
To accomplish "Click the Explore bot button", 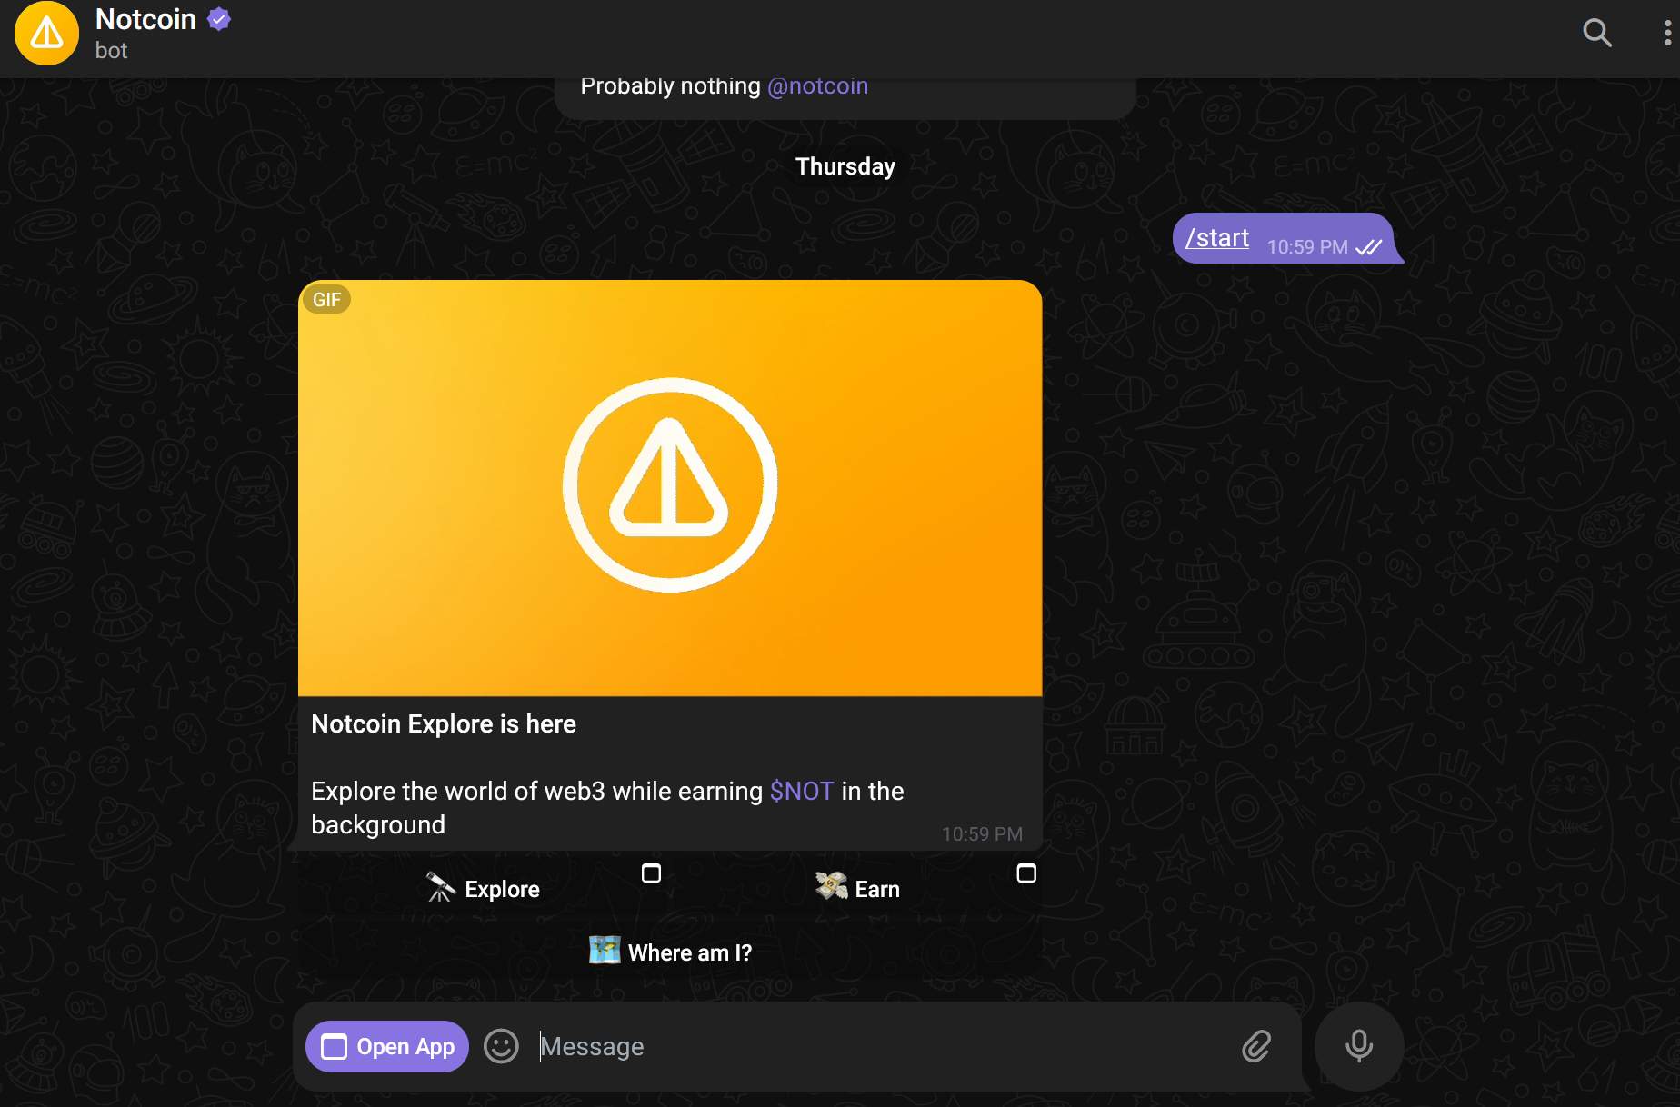I will click(x=483, y=888).
